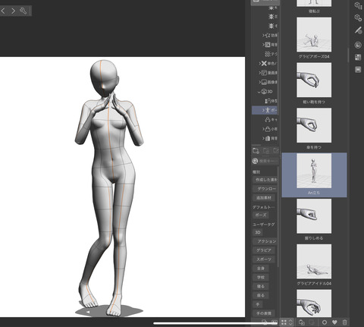Toggle the グラビア user tag
The width and height of the screenshot is (364, 327).
coord(264,250)
